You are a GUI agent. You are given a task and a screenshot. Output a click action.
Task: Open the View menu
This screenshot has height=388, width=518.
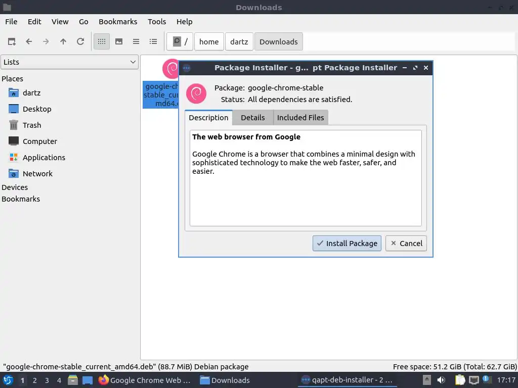coord(60,22)
